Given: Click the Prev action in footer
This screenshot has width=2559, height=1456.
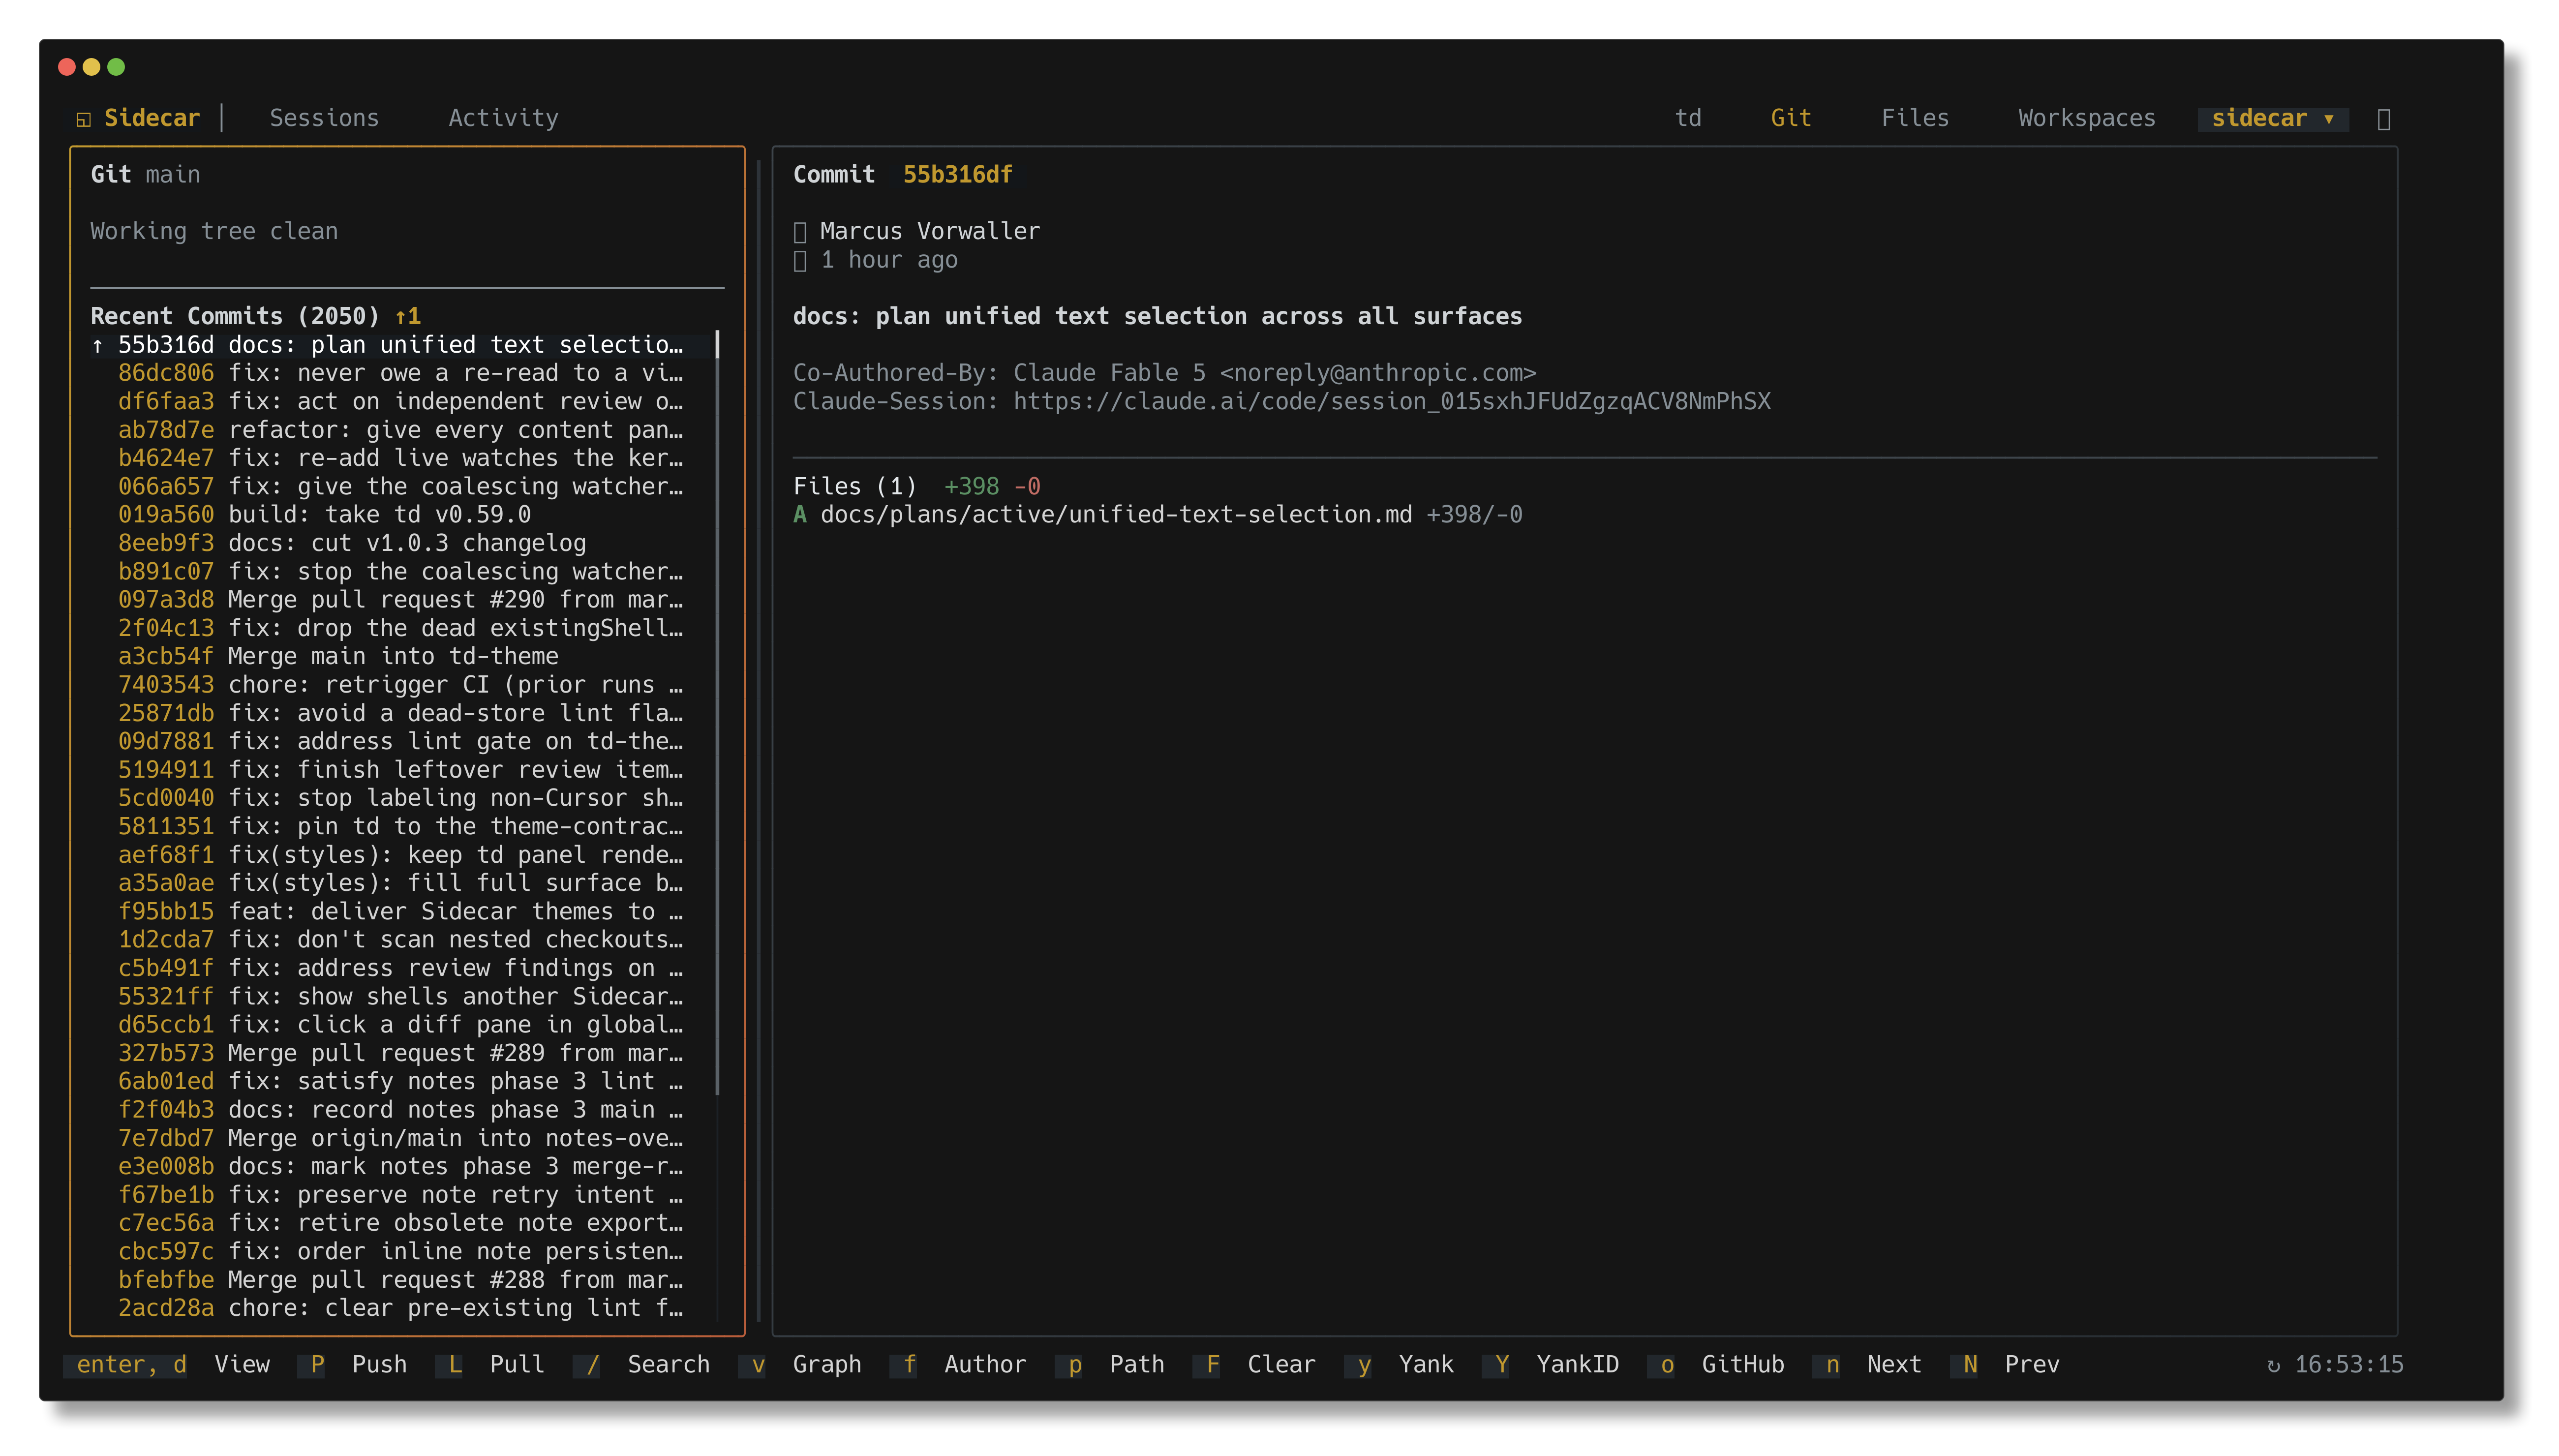Looking at the screenshot, I should click(2032, 1364).
